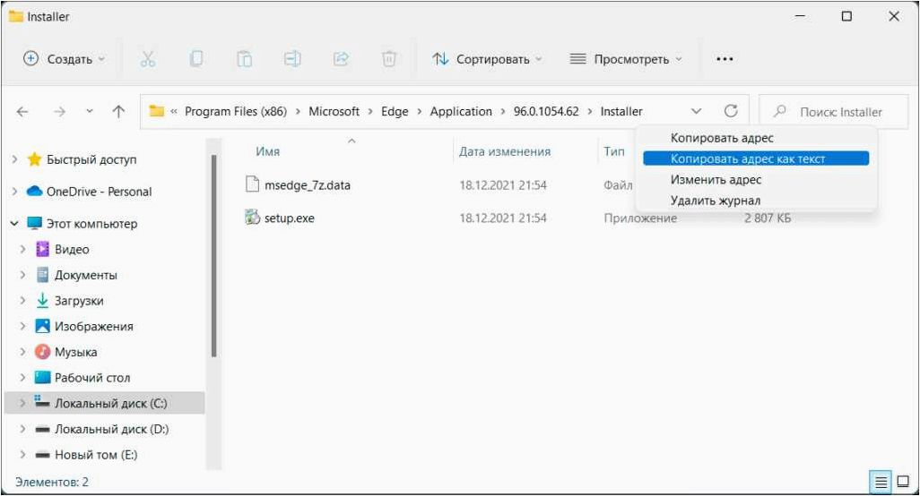Refresh the folder with circular arrow
920x496 pixels.
click(x=731, y=111)
